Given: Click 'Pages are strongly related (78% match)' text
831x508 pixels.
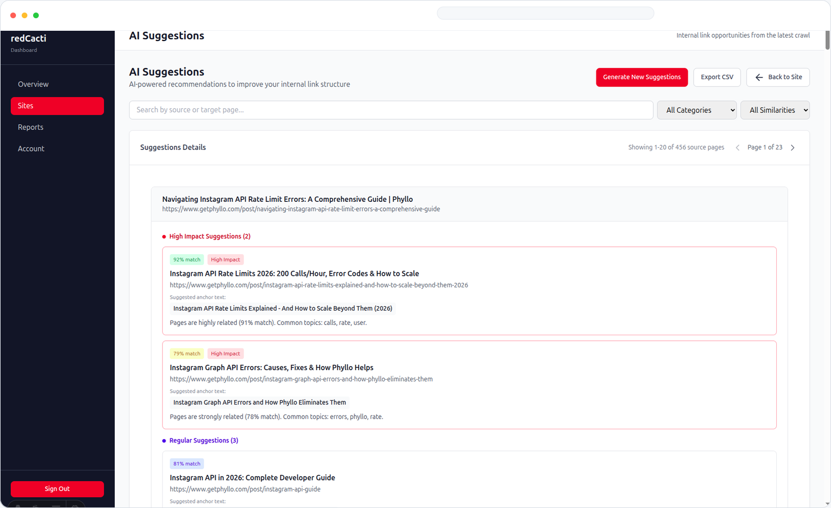Looking at the screenshot, I should tap(276, 417).
